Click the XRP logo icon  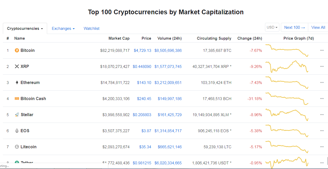[x=17, y=66]
